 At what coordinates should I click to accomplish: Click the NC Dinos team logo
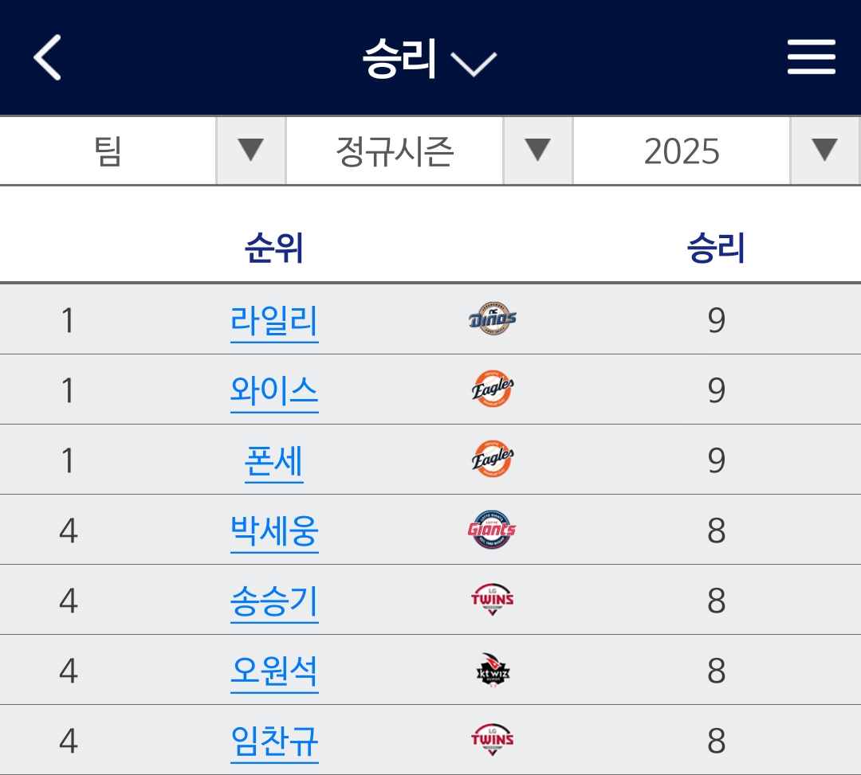point(492,319)
